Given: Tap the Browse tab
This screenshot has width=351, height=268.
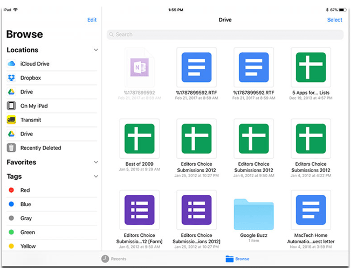Looking at the screenshot, I should pyautogui.click(x=237, y=259).
